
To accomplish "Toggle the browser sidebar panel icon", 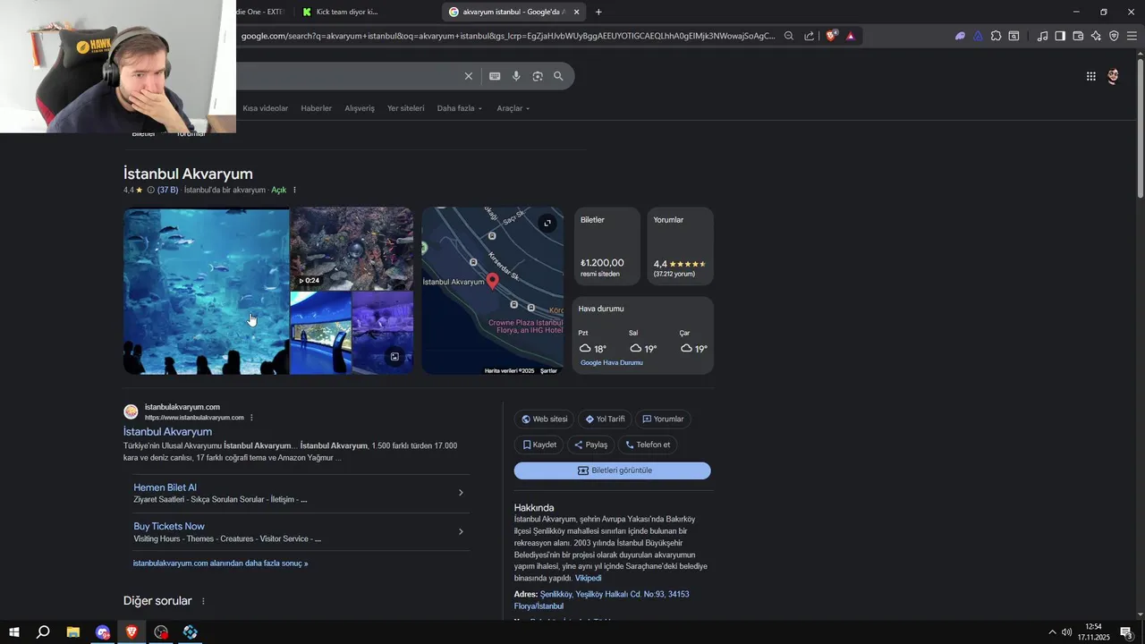I will [x=1060, y=36].
